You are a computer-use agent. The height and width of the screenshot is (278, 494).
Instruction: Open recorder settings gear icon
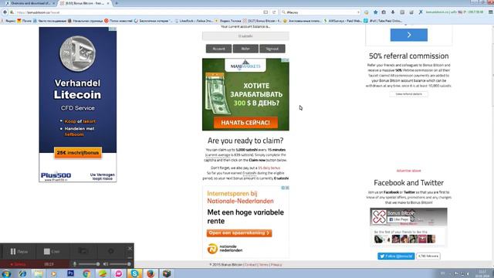click(x=111, y=251)
